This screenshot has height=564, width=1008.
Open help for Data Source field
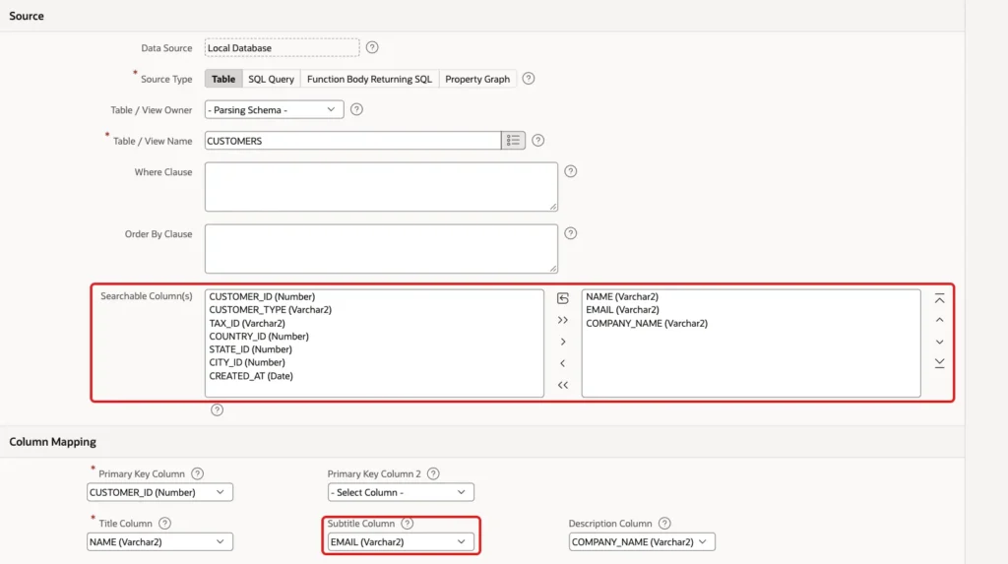371,47
